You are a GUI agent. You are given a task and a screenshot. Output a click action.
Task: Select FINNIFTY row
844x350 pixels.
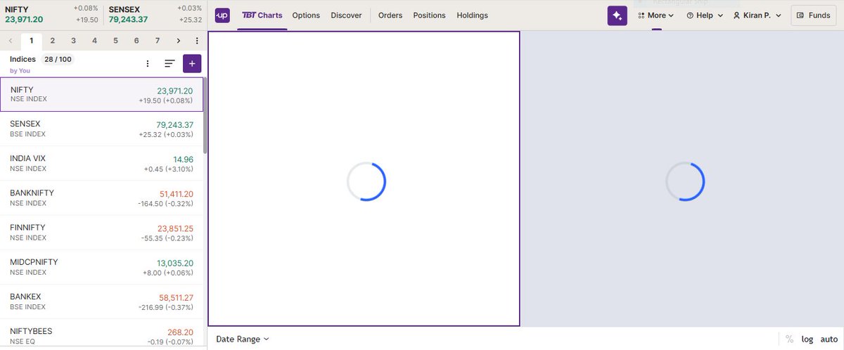click(x=102, y=232)
